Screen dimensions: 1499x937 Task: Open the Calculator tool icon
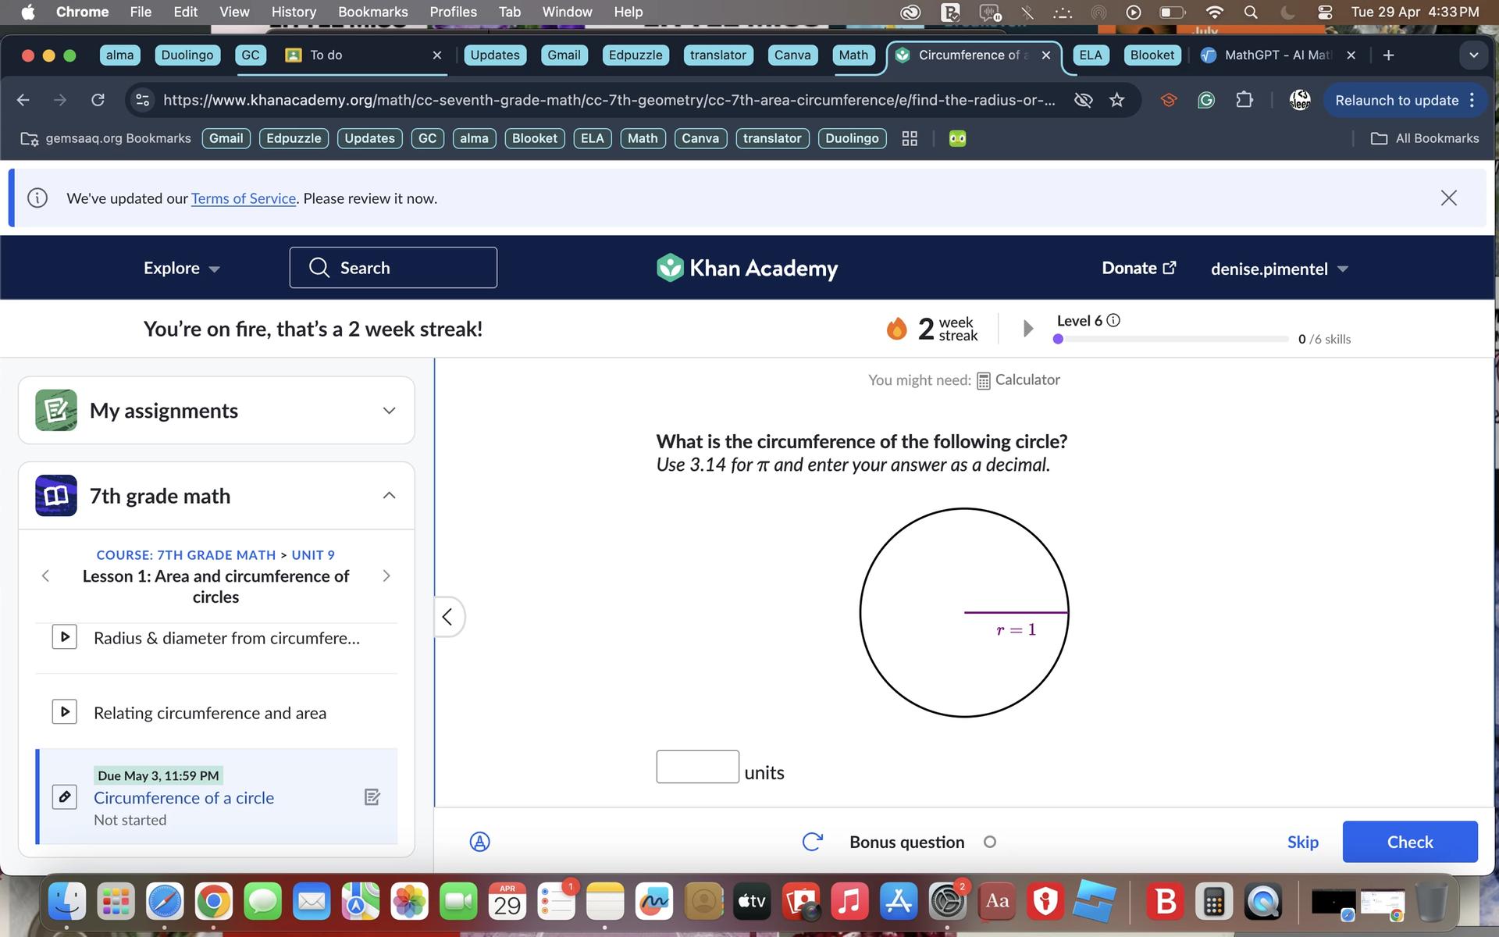point(984,380)
